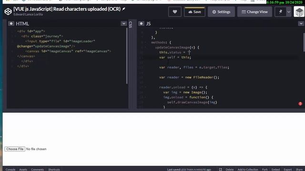Click Choose File button in preview
Image resolution: width=305 pixels, height=171 pixels.
point(15,149)
